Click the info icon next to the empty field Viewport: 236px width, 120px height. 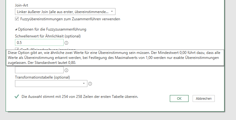(x=66, y=70)
